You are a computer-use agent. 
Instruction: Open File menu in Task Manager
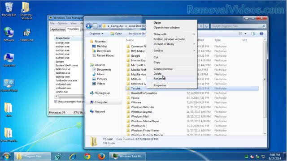pos(52,23)
